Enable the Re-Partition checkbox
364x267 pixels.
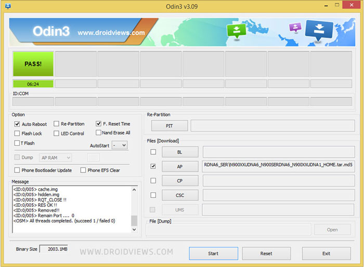click(x=56, y=124)
